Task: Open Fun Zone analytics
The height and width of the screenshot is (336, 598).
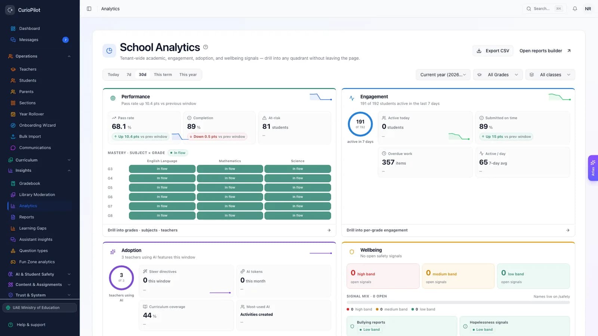Action: click(40, 262)
